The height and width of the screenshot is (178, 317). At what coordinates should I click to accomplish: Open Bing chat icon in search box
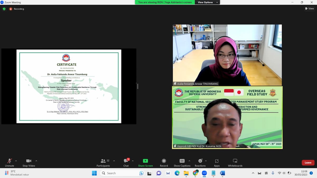(x=141, y=173)
